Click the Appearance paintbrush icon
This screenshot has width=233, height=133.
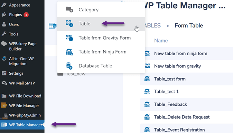[x=4, y=5]
